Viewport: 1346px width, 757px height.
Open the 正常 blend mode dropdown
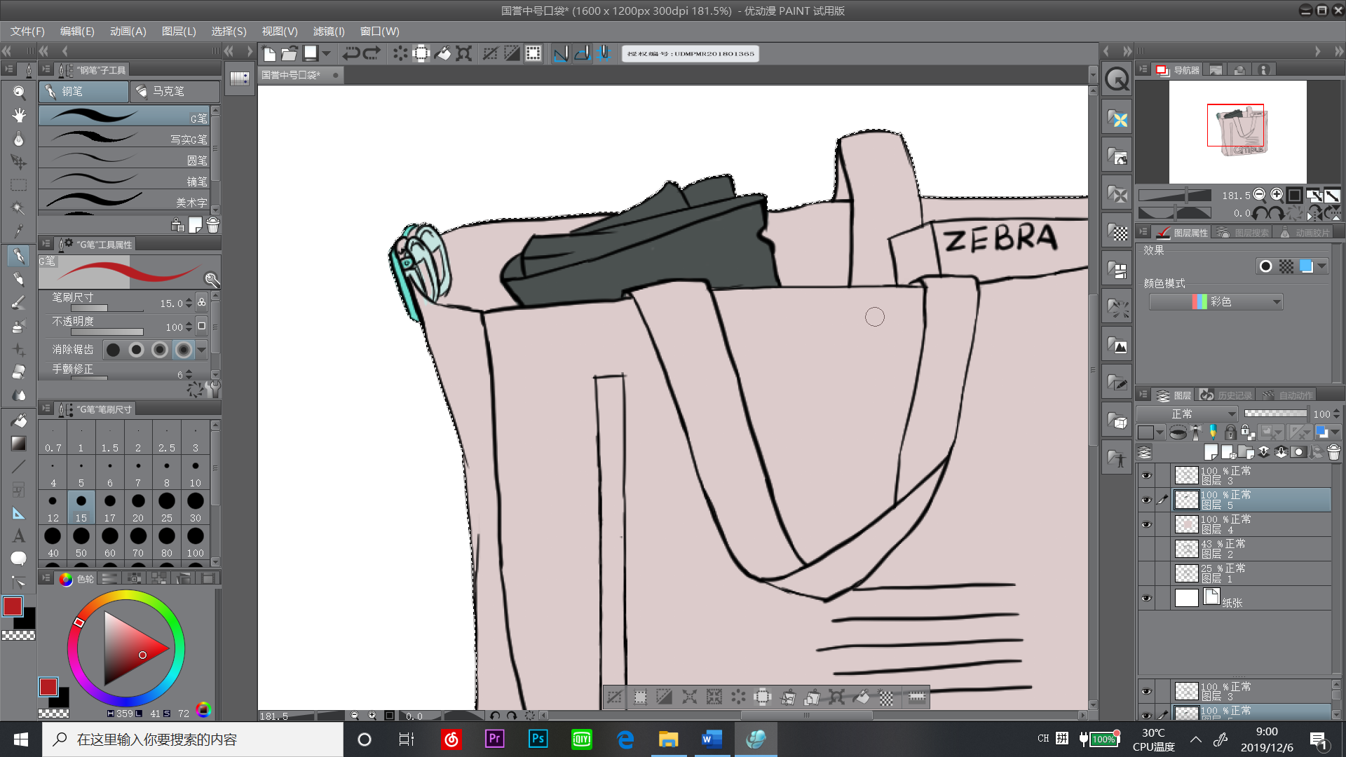(1187, 414)
